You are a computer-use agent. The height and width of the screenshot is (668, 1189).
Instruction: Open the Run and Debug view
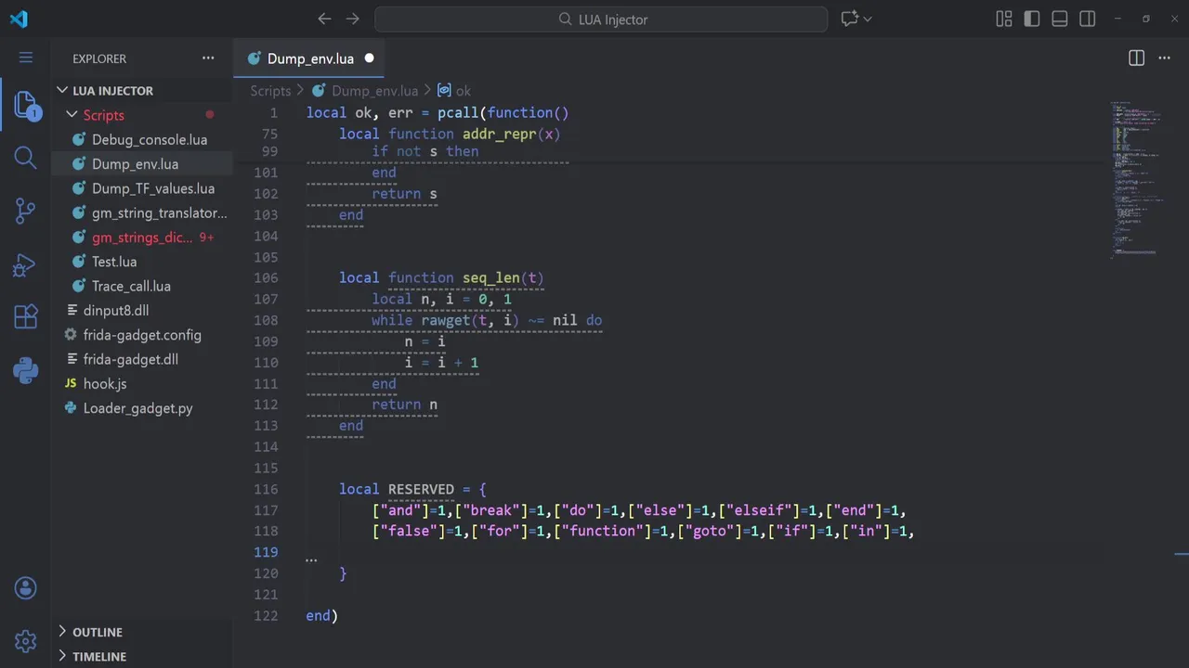26,264
